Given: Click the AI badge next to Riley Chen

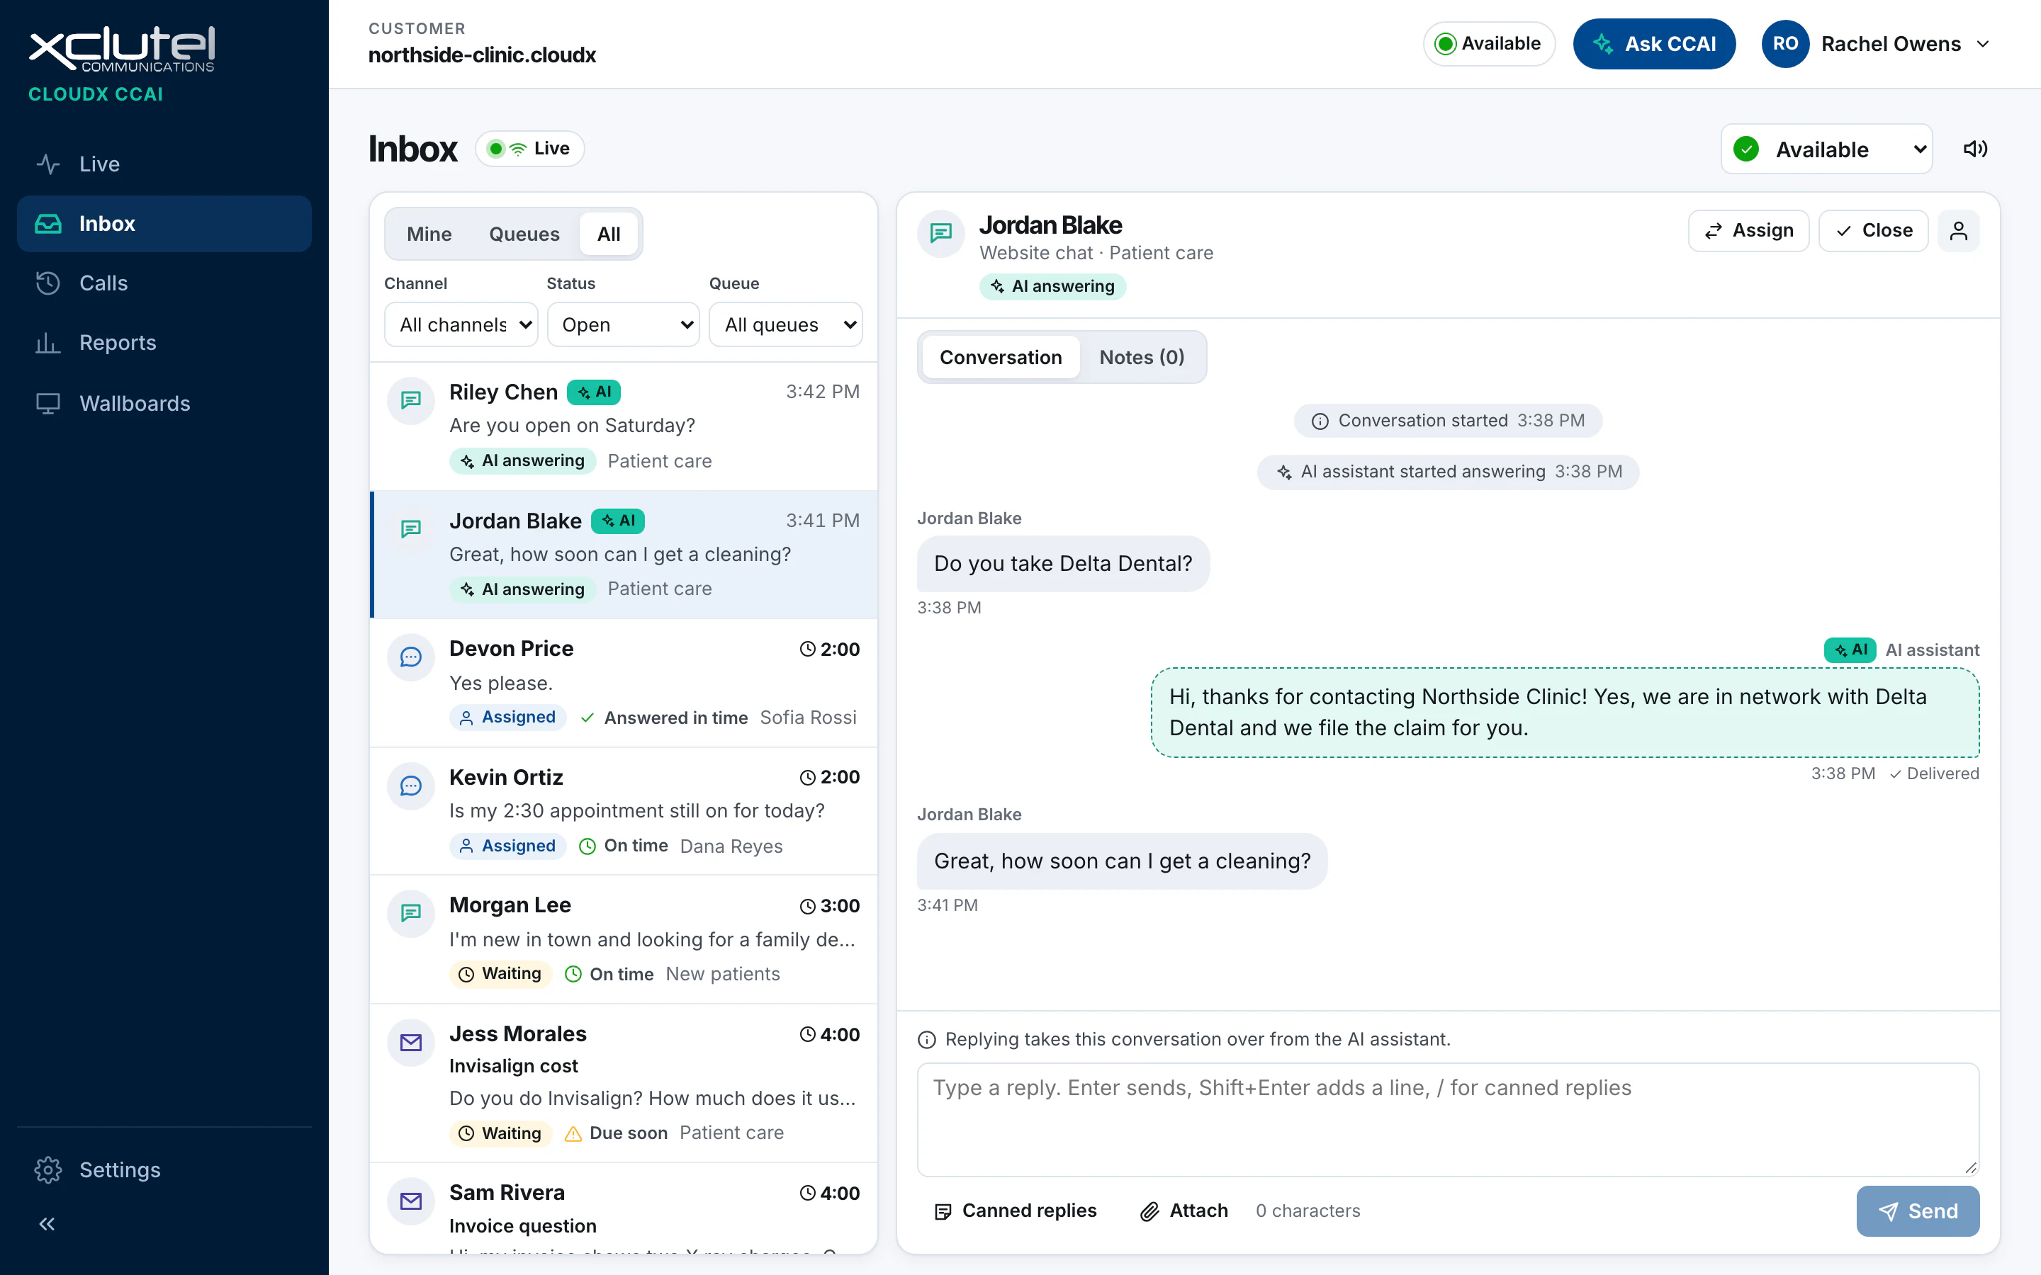Looking at the screenshot, I should point(594,392).
